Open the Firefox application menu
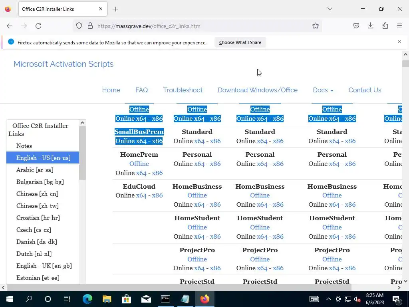 (399, 26)
